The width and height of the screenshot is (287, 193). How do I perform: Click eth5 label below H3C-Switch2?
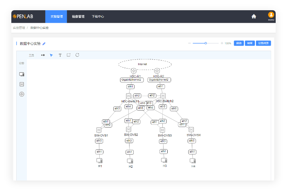(x=163, y=106)
